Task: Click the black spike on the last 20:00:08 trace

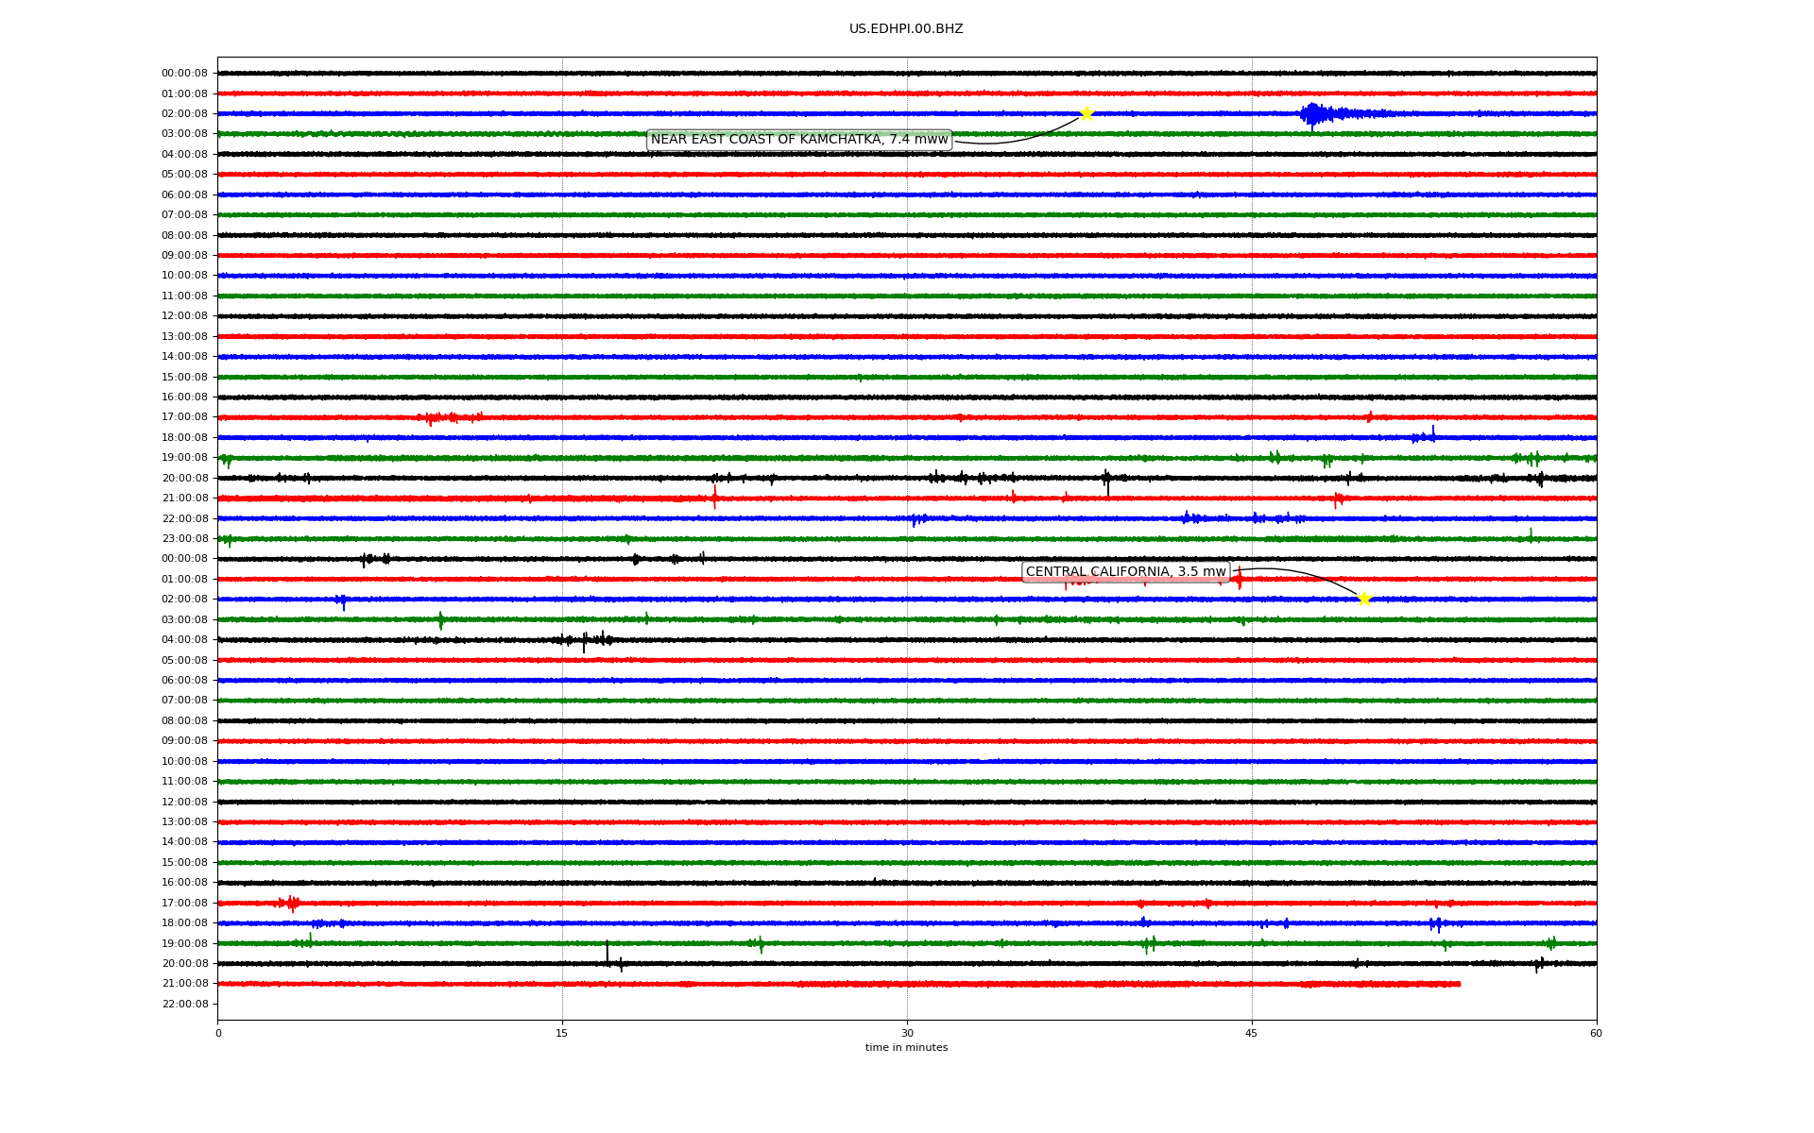Action: pyautogui.click(x=608, y=954)
